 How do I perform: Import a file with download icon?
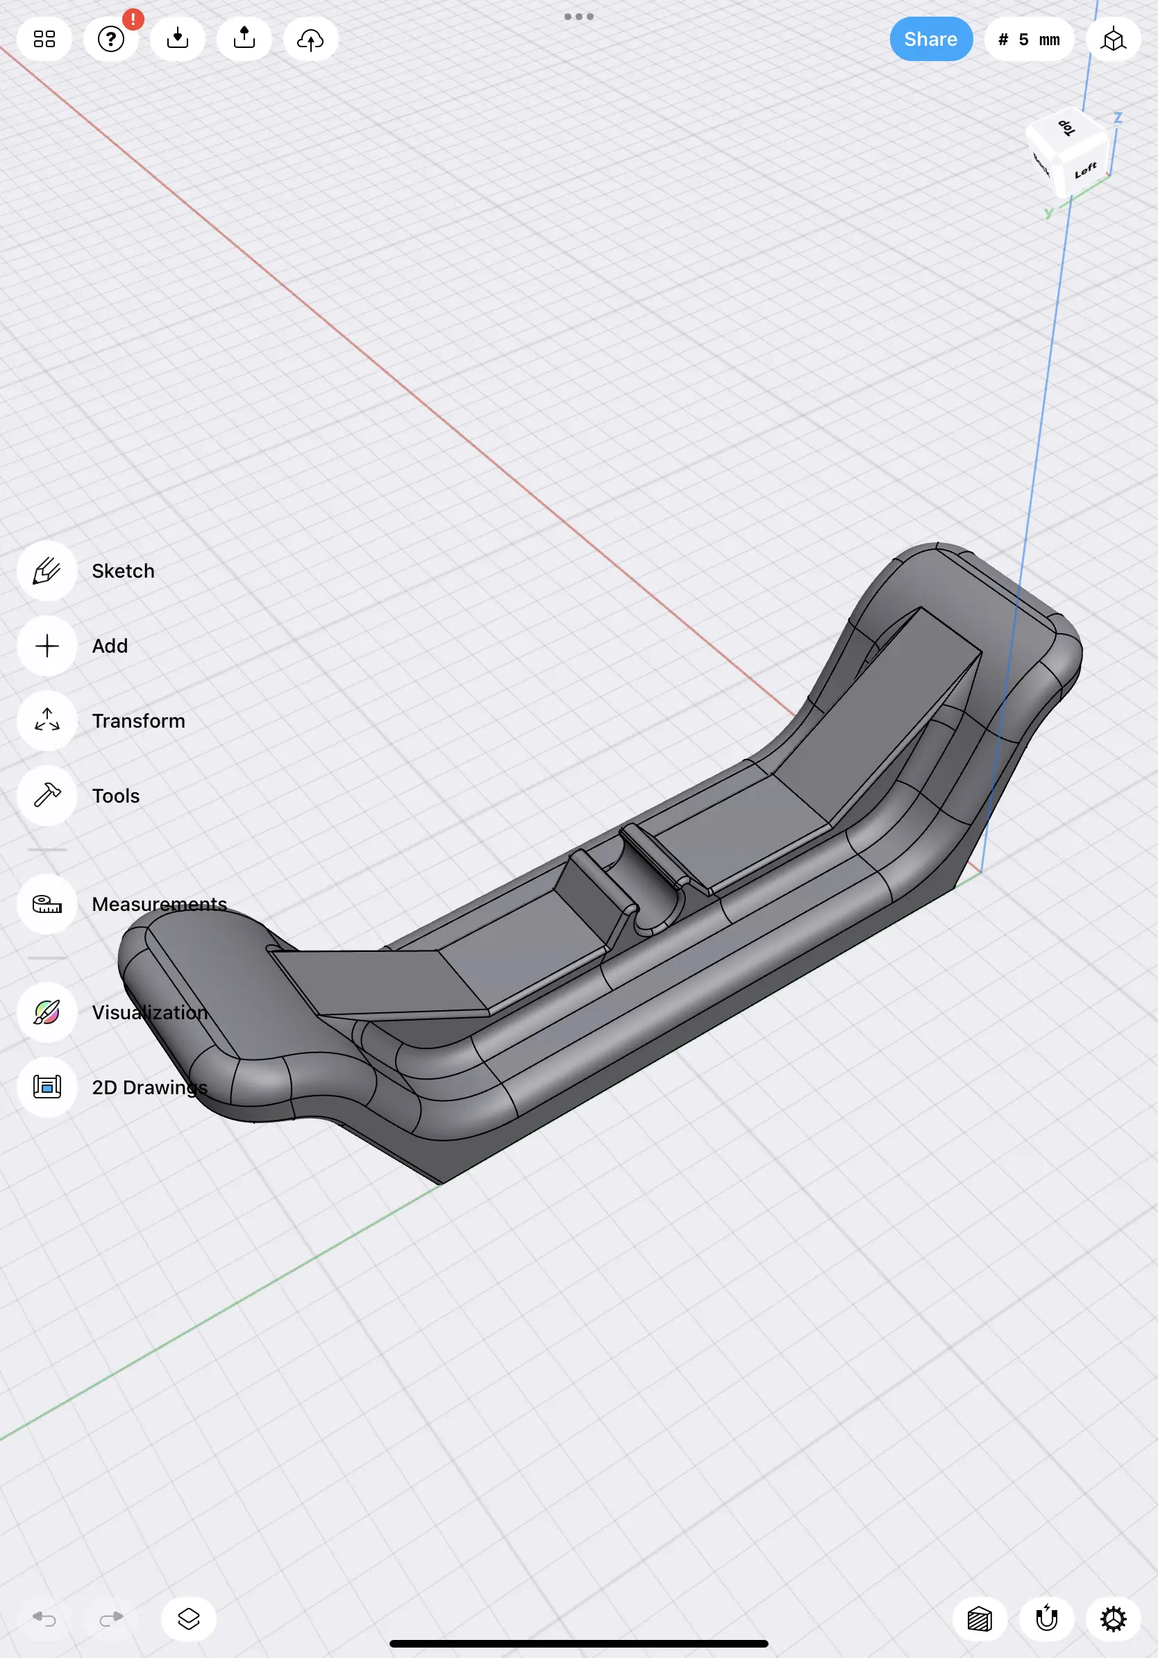click(x=178, y=39)
